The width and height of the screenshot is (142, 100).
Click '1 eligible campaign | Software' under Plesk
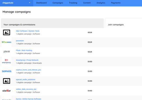pos(28,53)
